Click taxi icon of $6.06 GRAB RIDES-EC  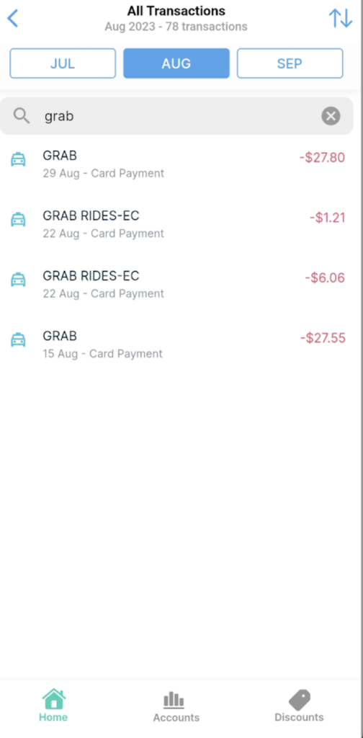(18, 280)
